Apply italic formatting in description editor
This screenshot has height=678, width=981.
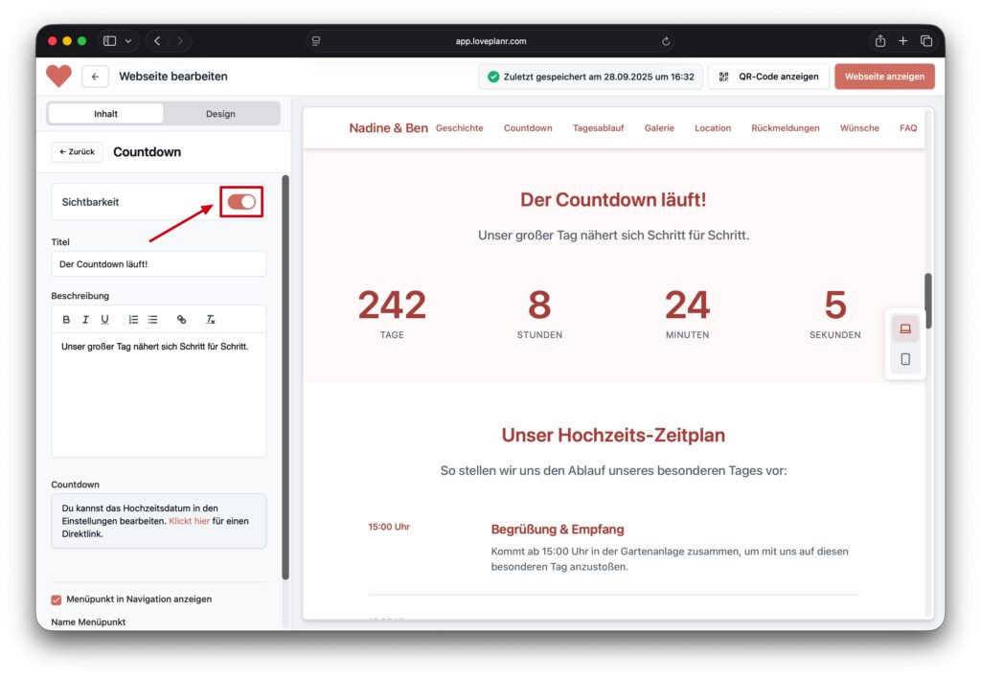pos(85,320)
